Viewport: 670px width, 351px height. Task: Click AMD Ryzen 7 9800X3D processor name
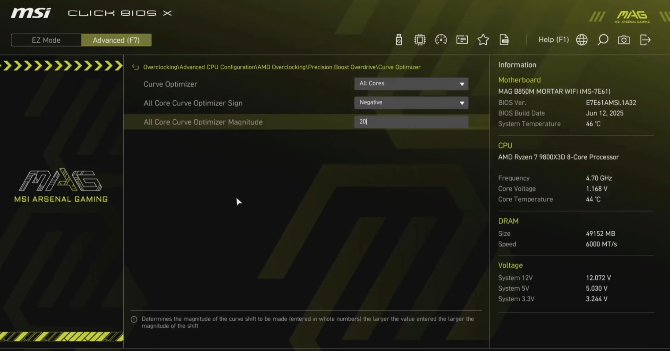point(558,157)
